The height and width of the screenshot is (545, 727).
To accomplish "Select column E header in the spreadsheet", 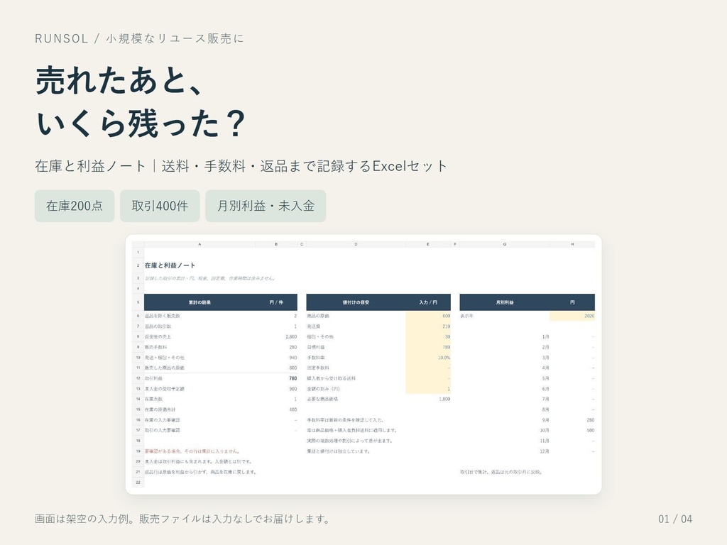I will click(428, 244).
